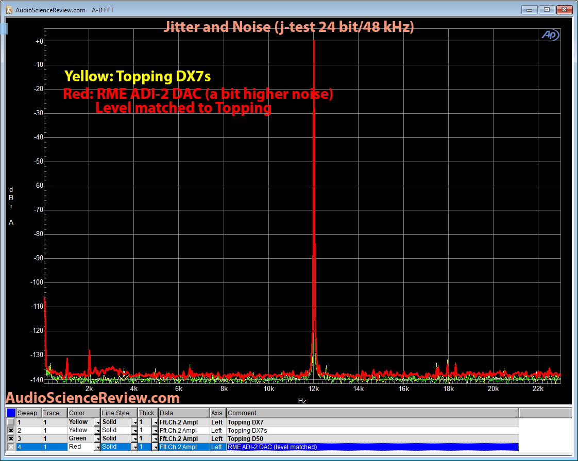Click the AP logo in graph corner
Screen dimensions: 578x461
pos(550,35)
